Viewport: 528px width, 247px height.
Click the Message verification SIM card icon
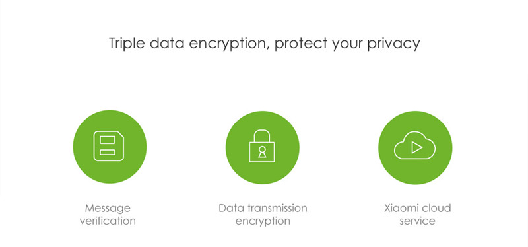click(x=110, y=147)
